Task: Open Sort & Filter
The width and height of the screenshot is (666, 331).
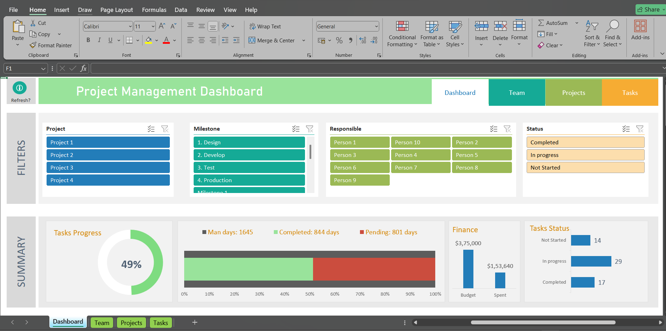Action: [x=591, y=34]
